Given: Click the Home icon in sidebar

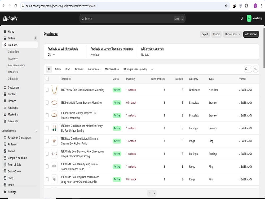Looking at the screenshot, I should [x=5, y=32].
